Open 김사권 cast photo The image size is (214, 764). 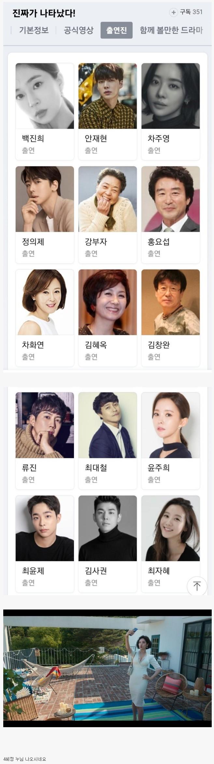(107, 528)
